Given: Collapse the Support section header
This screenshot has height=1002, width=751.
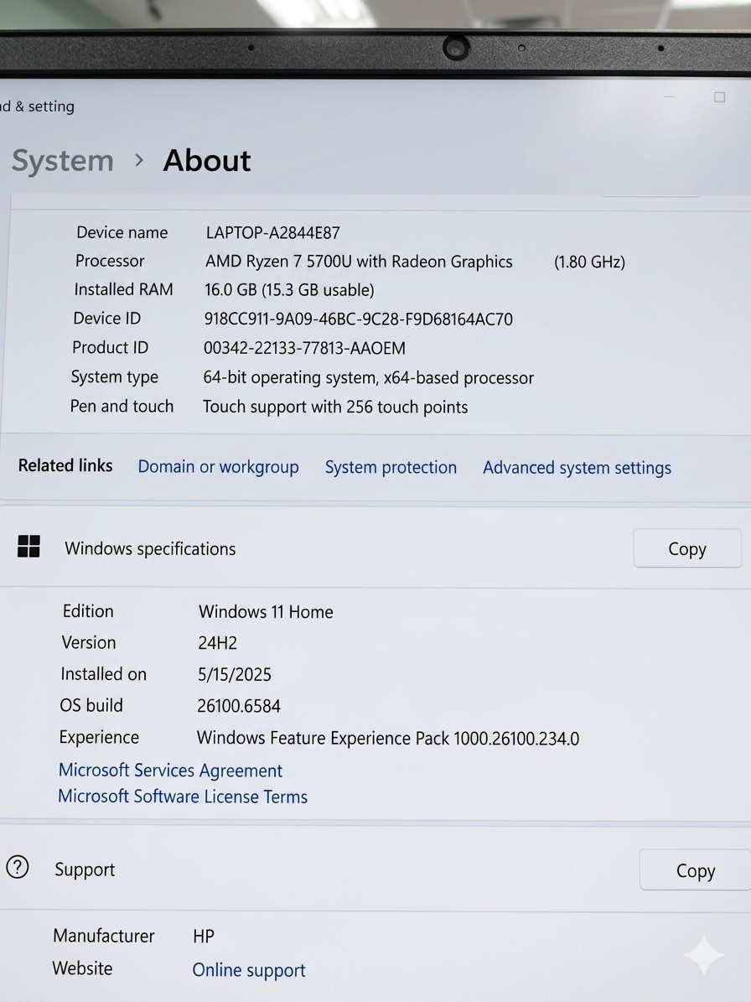Looking at the screenshot, I should [x=375, y=869].
